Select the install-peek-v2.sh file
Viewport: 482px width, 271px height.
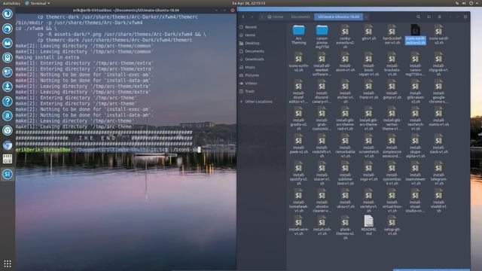coord(298,144)
